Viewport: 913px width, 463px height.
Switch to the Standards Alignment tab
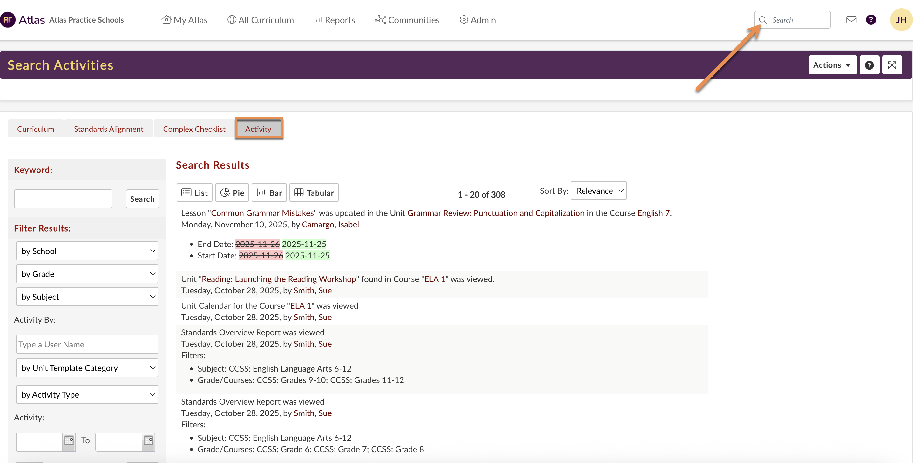coord(108,129)
